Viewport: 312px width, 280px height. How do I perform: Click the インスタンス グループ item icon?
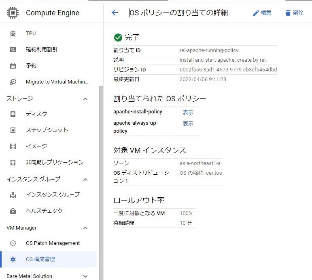pos(13,195)
